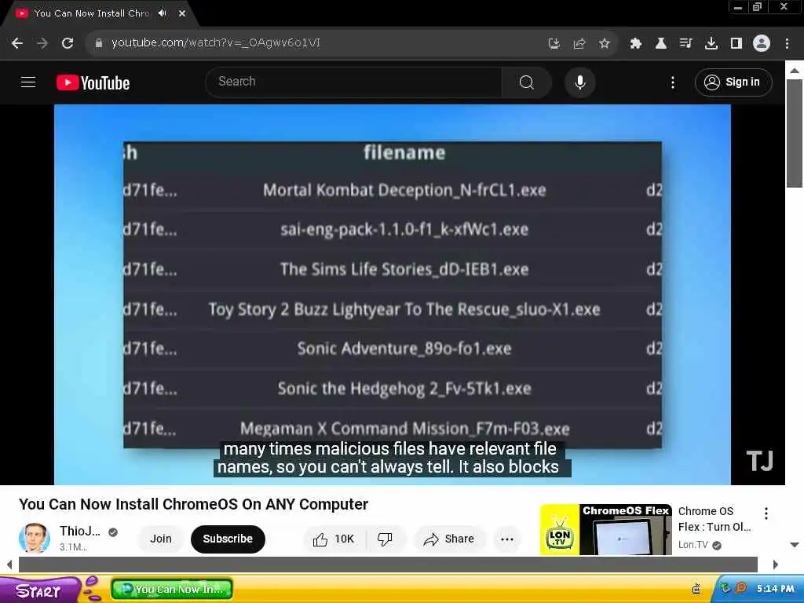This screenshot has height=603, width=804.
Task: Click the left tray icon beside the notification area
Action: (696, 589)
